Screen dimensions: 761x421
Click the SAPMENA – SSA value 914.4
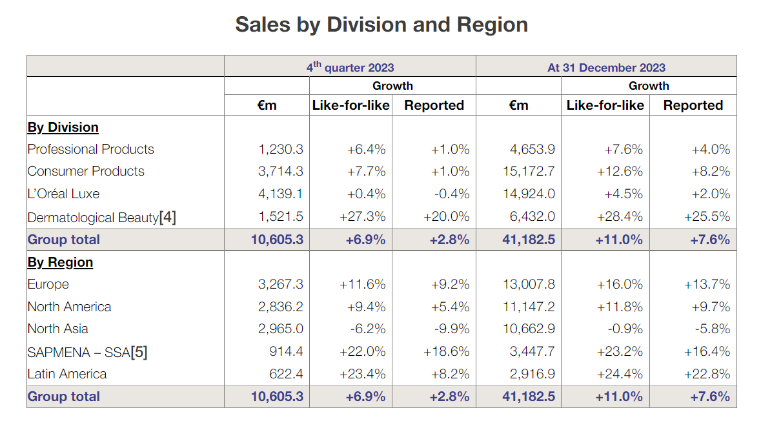[x=287, y=351]
